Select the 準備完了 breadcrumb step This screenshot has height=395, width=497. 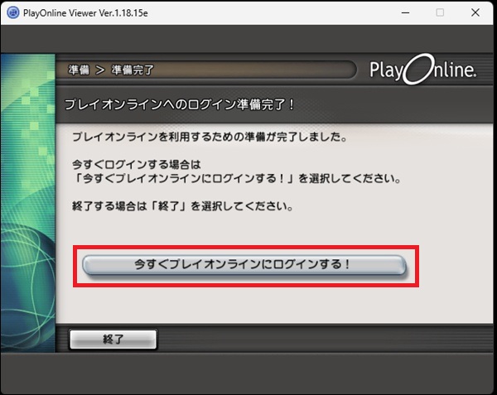pos(132,71)
